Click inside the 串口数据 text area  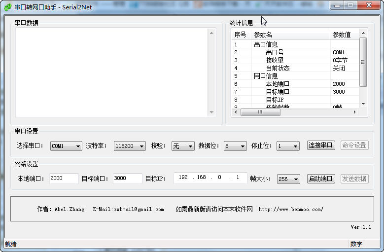pyautogui.click(x=111, y=72)
